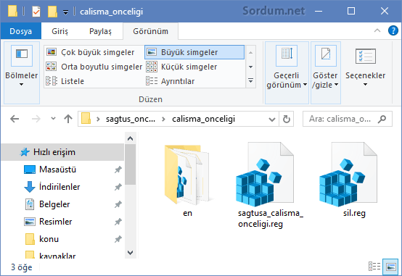The width and height of the screenshot is (402, 276).
Task: Click pin icon next to konu
Action: coord(118,239)
